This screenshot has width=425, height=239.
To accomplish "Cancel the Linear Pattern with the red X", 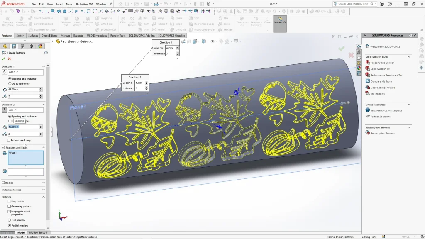I will coord(9,59).
